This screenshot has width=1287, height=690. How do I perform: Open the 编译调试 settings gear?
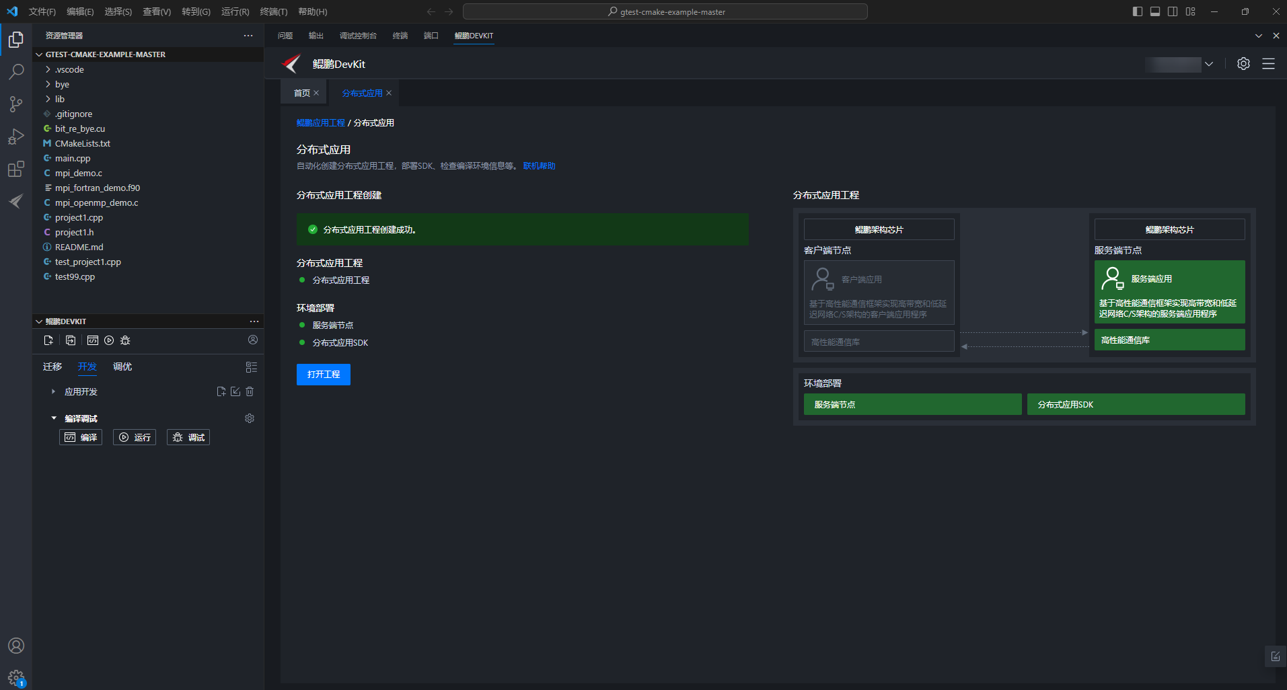[250, 418]
